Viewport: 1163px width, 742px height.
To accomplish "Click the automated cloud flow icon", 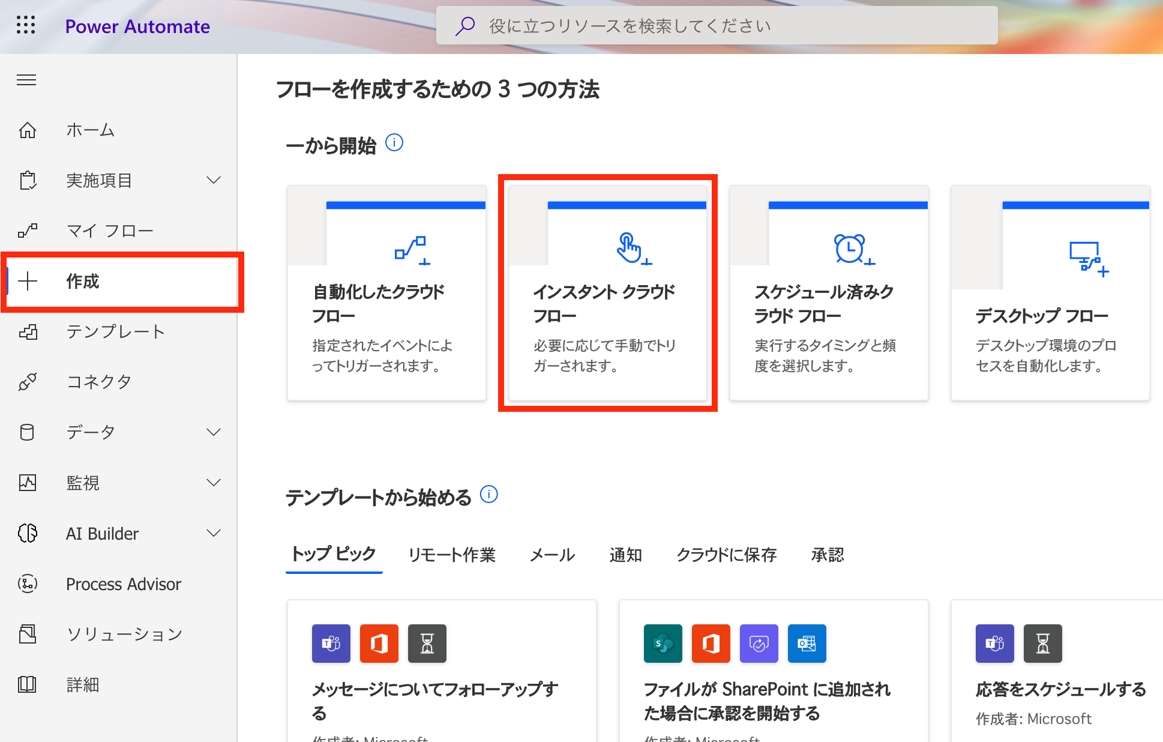I will pos(412,249).
